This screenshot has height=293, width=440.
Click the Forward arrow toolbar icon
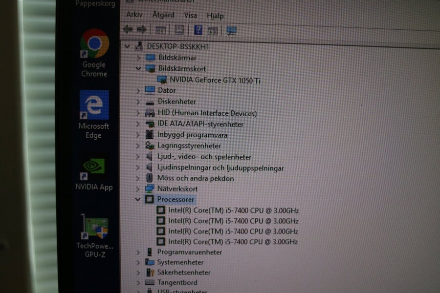pos(142,30)
